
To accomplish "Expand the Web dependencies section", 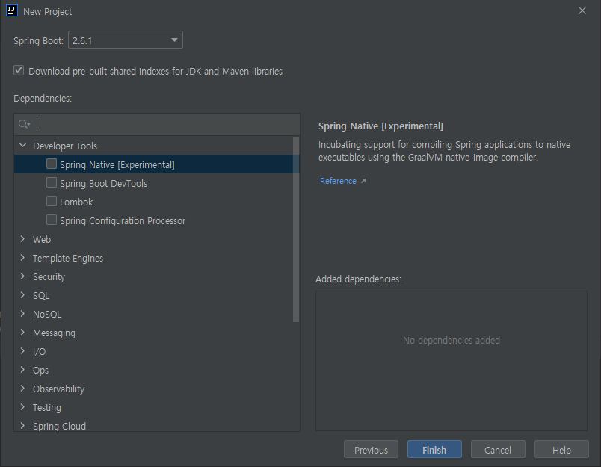I will tap(22, 239).
